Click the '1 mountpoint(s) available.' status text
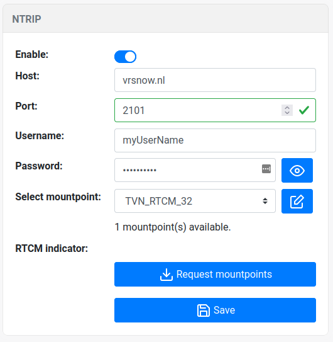 pyautogui.click(x=173, y=227)
